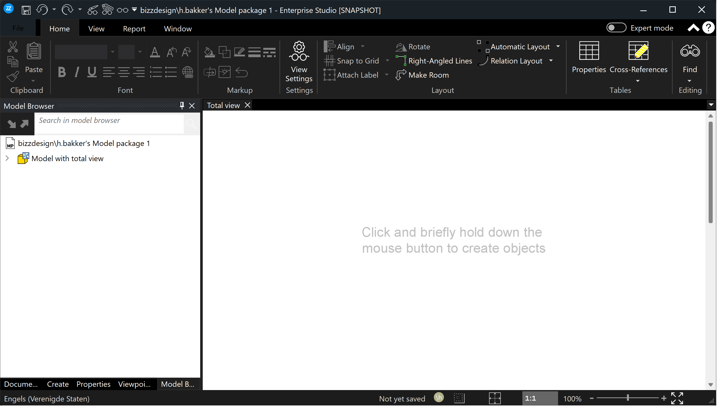Image resolution: width=717 pixels, height=407 pixels.
Task: Expand Model with total view node
Action: tap(7, 159)
